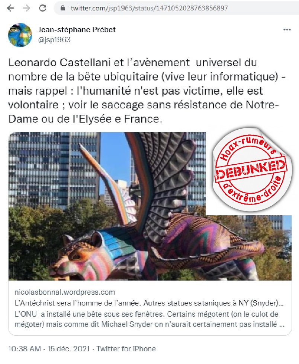
Task: Click the L'ONU a installé card description
Action: point(149,319)
